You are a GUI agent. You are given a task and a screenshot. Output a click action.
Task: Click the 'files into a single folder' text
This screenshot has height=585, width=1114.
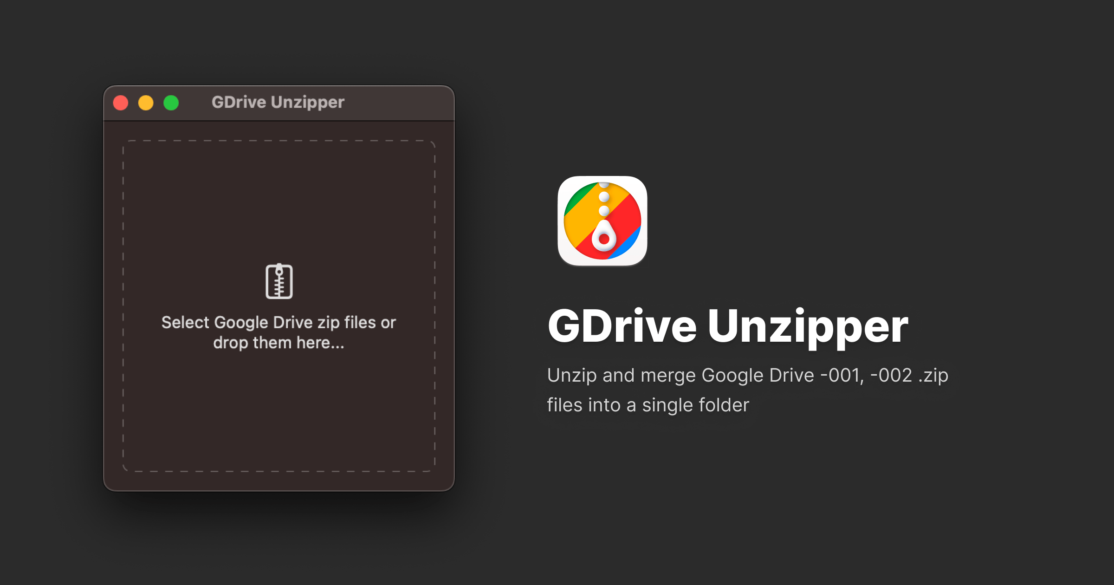[x=648, y=405]
